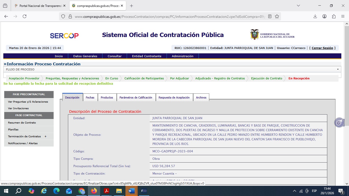The height and width of the screenshot is (196, 349).
Task: Click the page vertical scrollbar down arrow
Action: click(x=347, y=184)
